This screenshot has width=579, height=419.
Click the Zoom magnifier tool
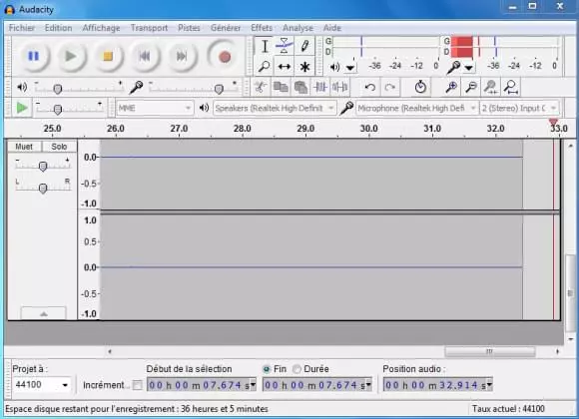264,67
